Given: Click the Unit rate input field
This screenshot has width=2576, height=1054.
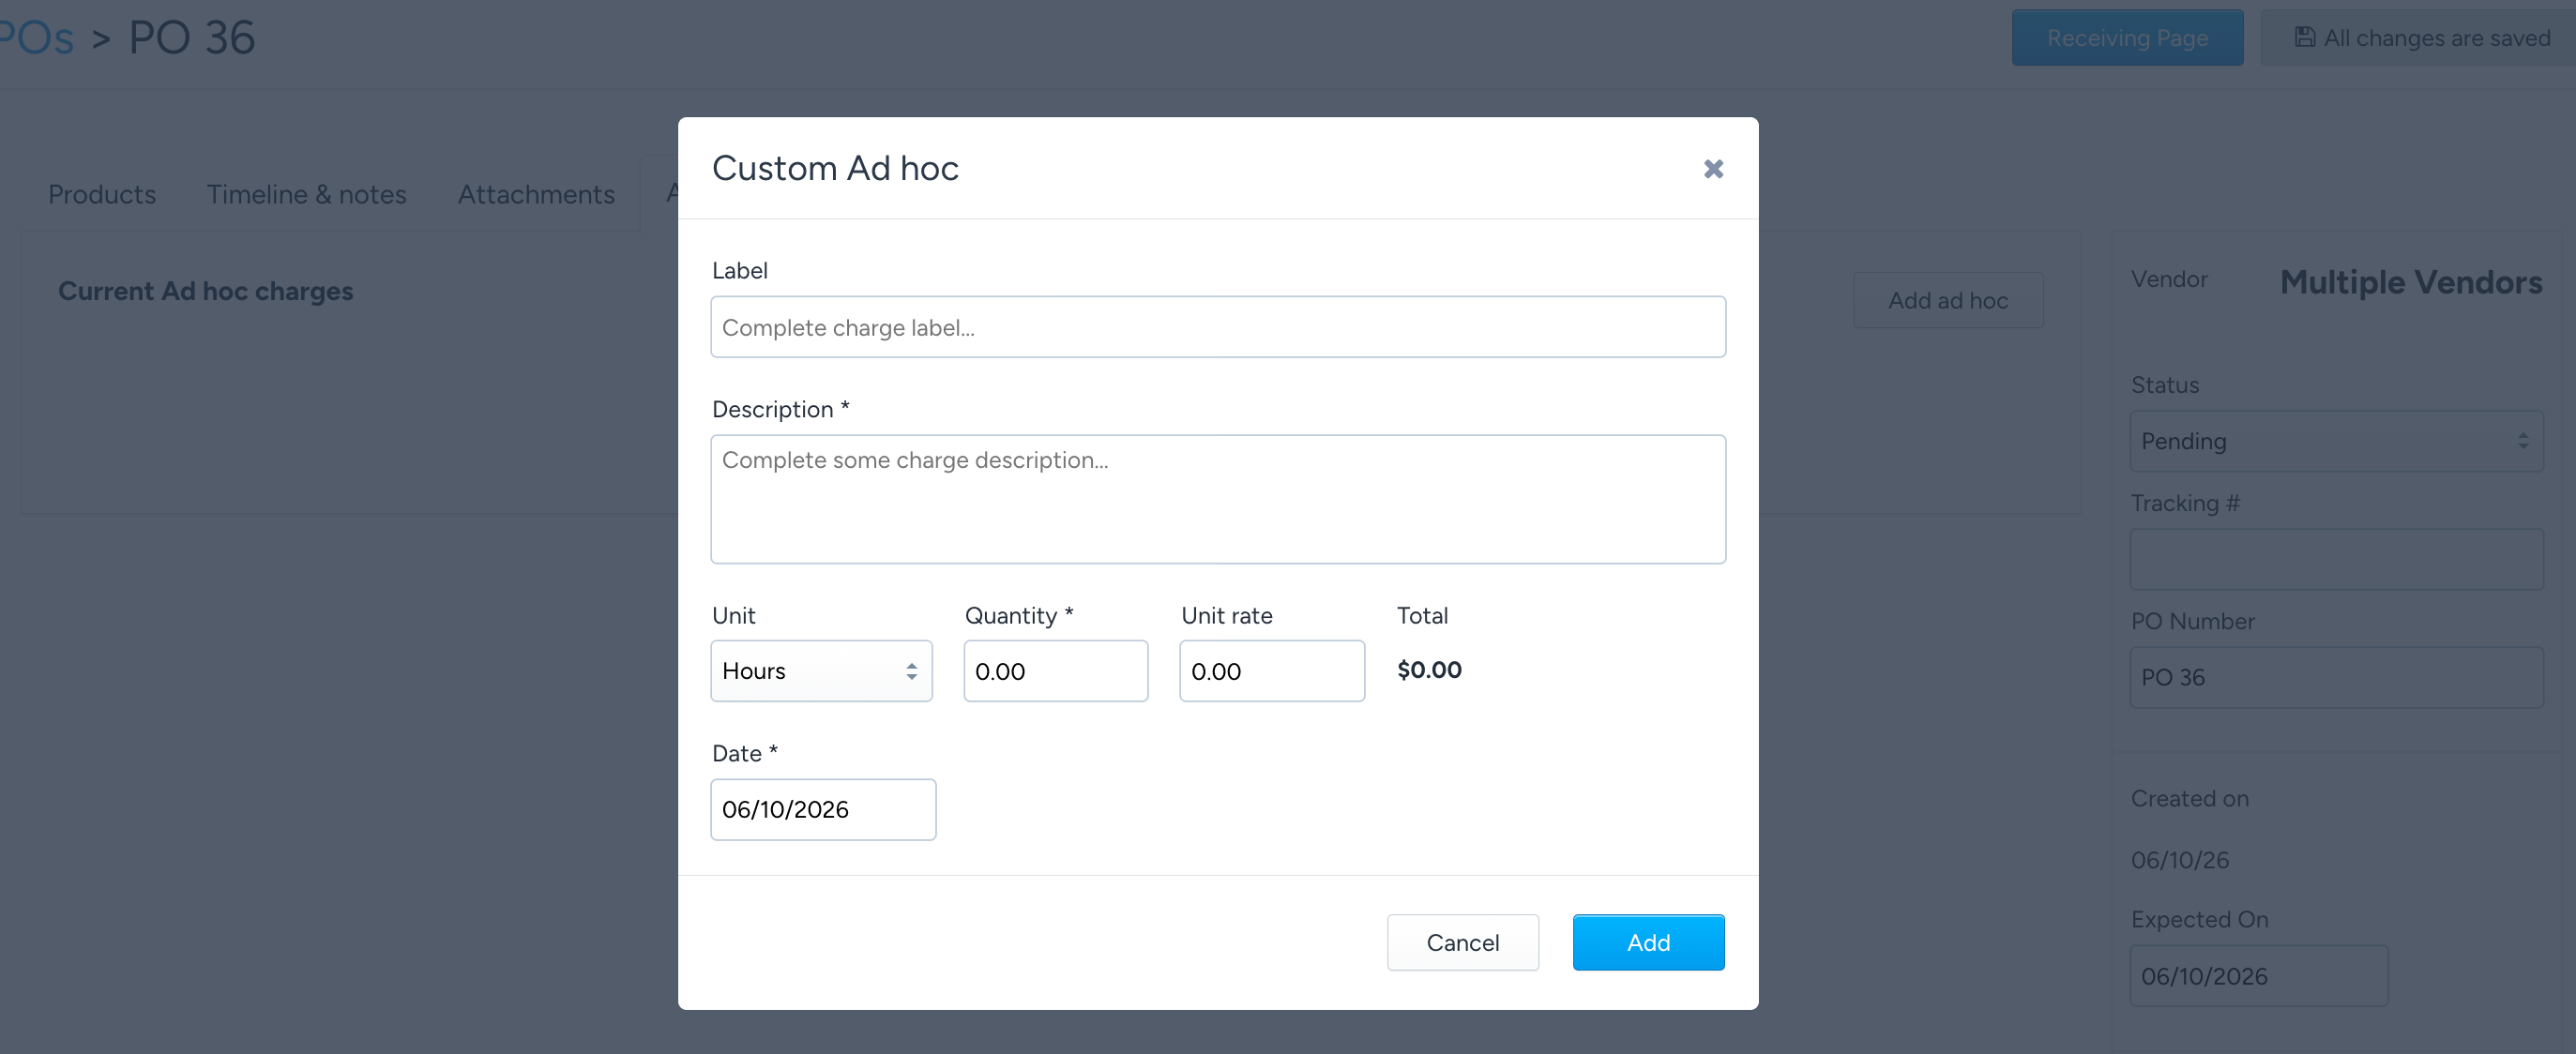Looking at the screenshot, I should tap(1271, 671).
